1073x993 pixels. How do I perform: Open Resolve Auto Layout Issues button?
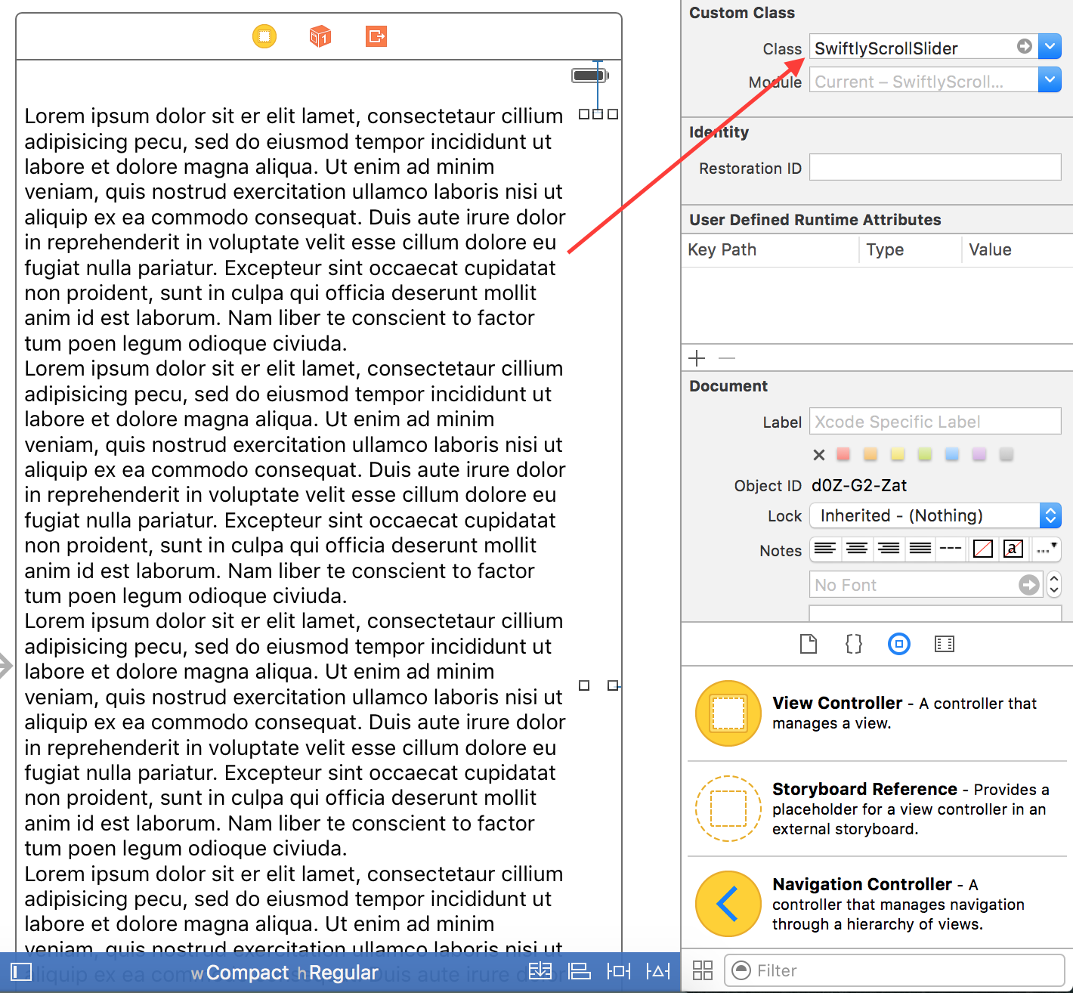658,971
